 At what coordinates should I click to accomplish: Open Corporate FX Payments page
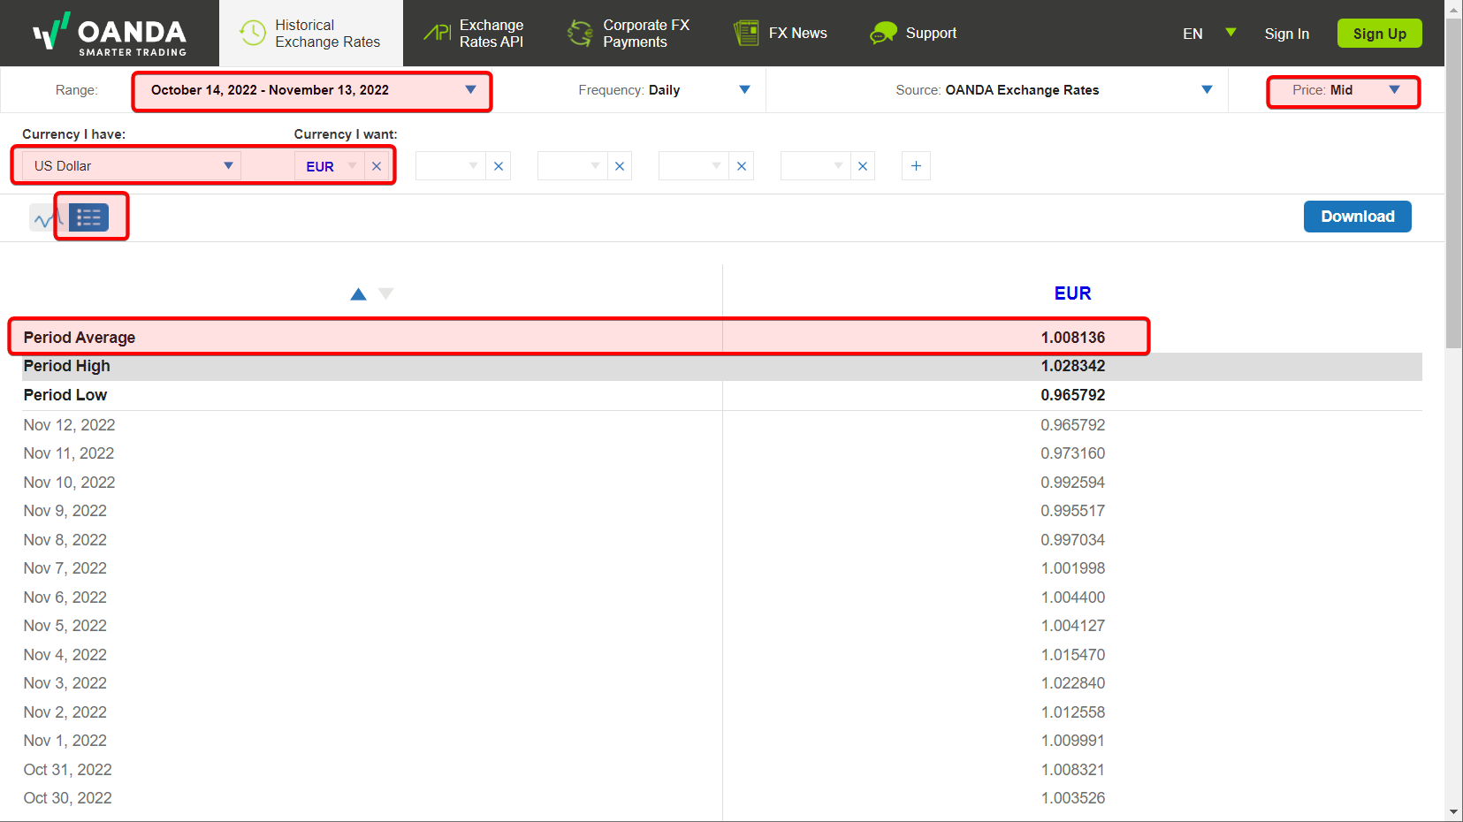pyautogui.click(x=629, y=34)
